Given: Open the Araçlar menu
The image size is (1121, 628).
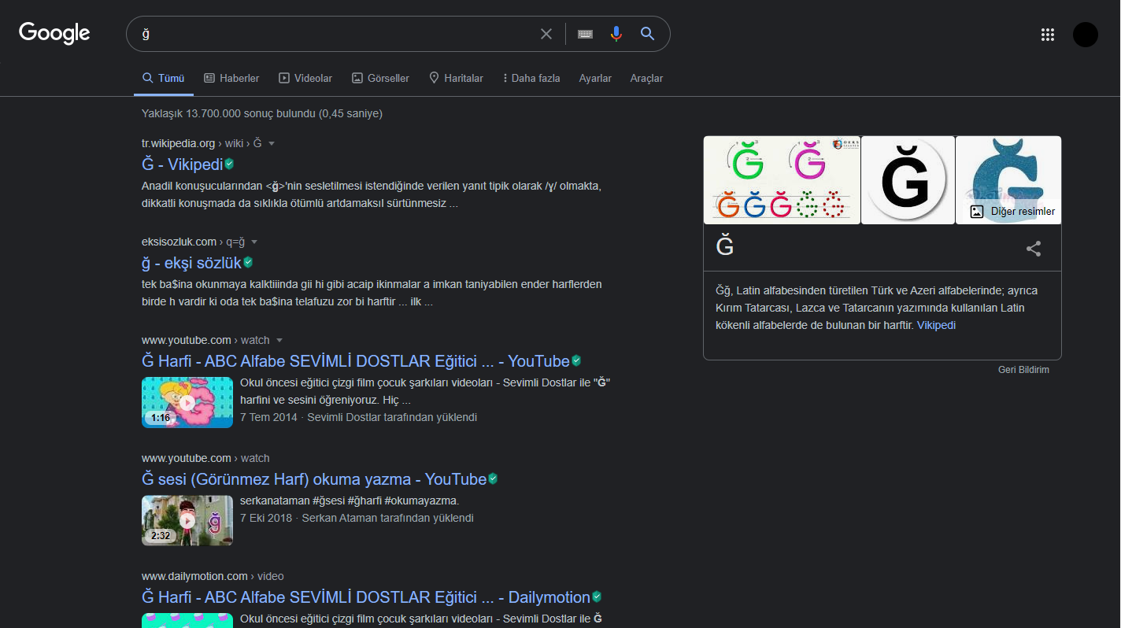Looking at the screenshot, I should coord(646,78).
